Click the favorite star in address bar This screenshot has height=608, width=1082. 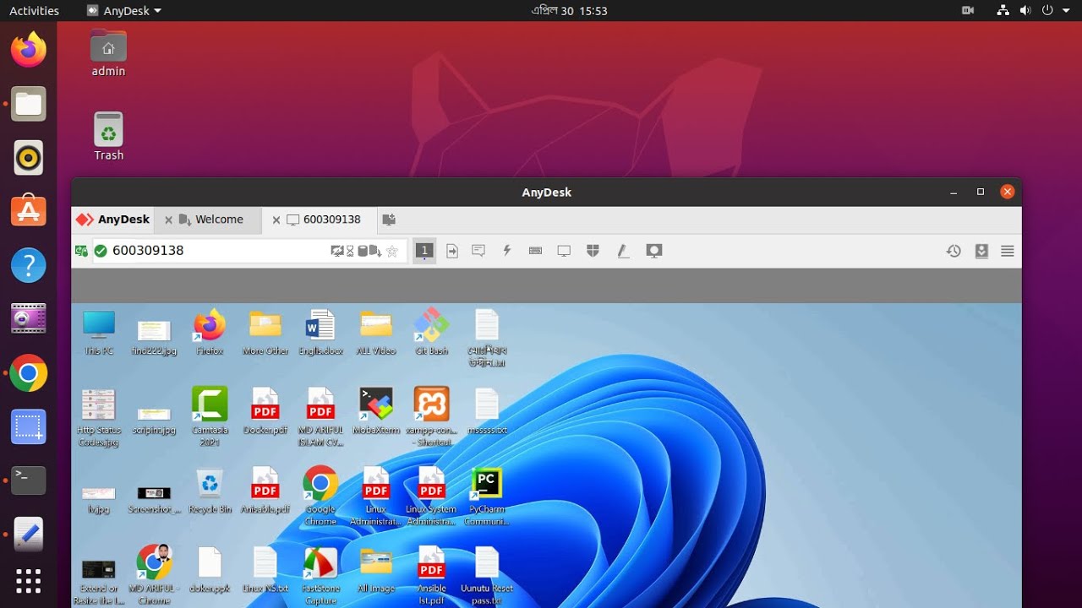click(392, 251)
